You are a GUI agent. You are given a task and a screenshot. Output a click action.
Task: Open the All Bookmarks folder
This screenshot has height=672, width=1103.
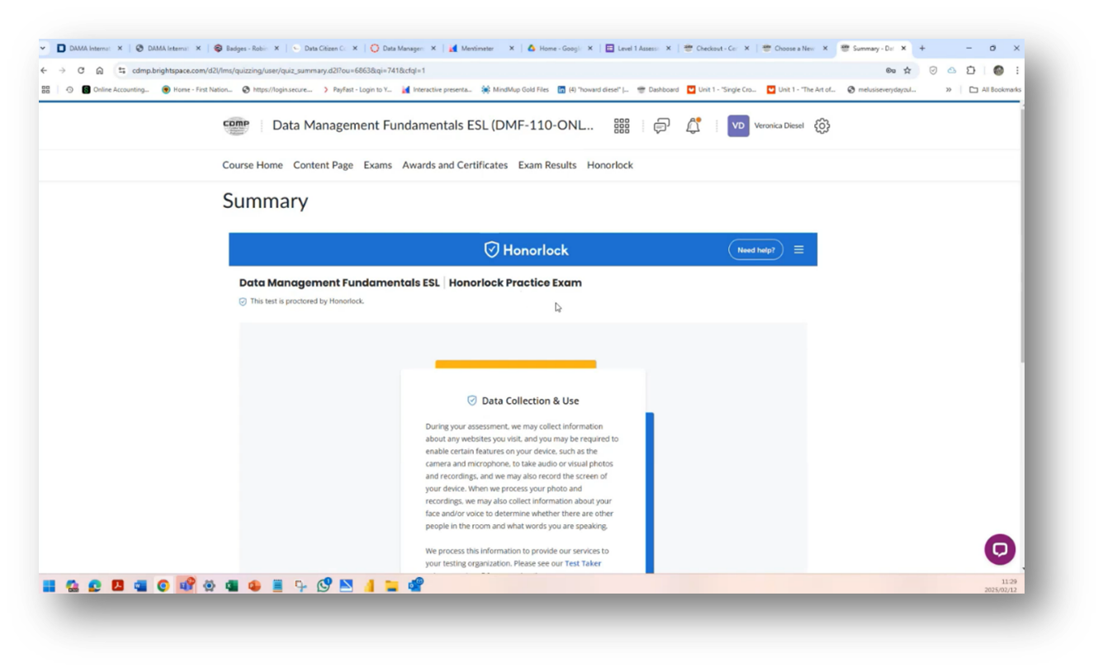pos(995,89)
